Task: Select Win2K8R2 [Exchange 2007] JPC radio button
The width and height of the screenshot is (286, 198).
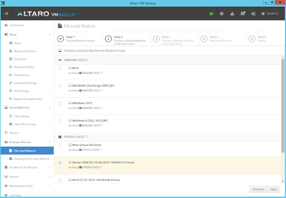Action: coord(60,86)
